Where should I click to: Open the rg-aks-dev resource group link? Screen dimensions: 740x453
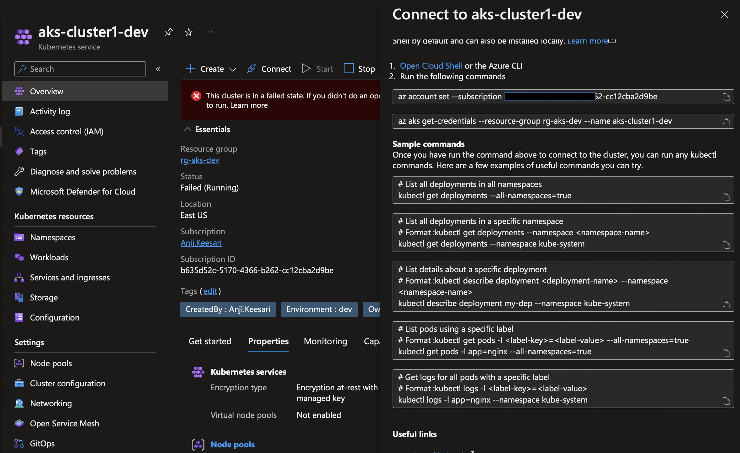click(200, 160)
